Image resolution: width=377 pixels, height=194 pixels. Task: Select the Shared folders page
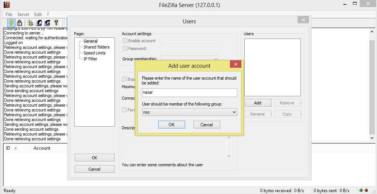tap(96, 47)
